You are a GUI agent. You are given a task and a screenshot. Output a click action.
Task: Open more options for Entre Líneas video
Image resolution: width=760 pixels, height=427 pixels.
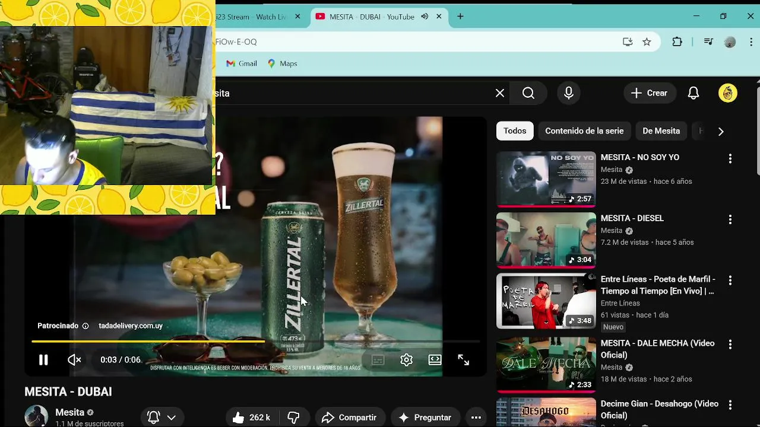point(730,281)
